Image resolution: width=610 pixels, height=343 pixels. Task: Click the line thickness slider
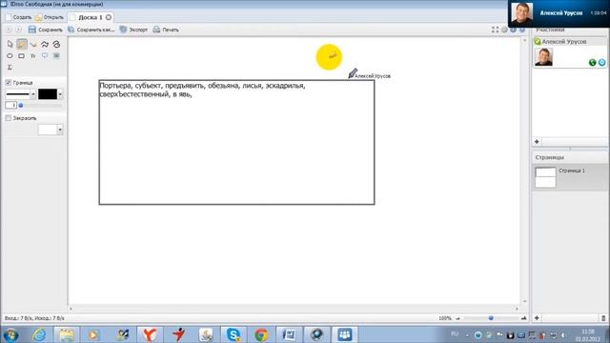tap(40, 106)
